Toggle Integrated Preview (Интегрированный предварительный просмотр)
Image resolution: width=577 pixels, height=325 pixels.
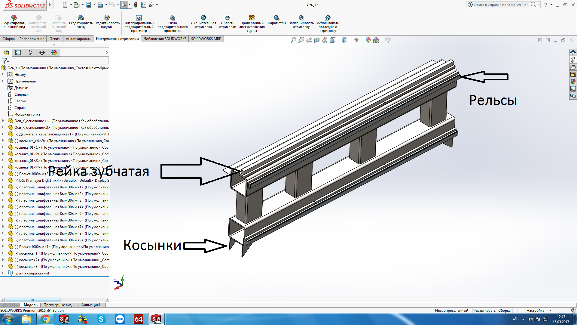[139, 18]
